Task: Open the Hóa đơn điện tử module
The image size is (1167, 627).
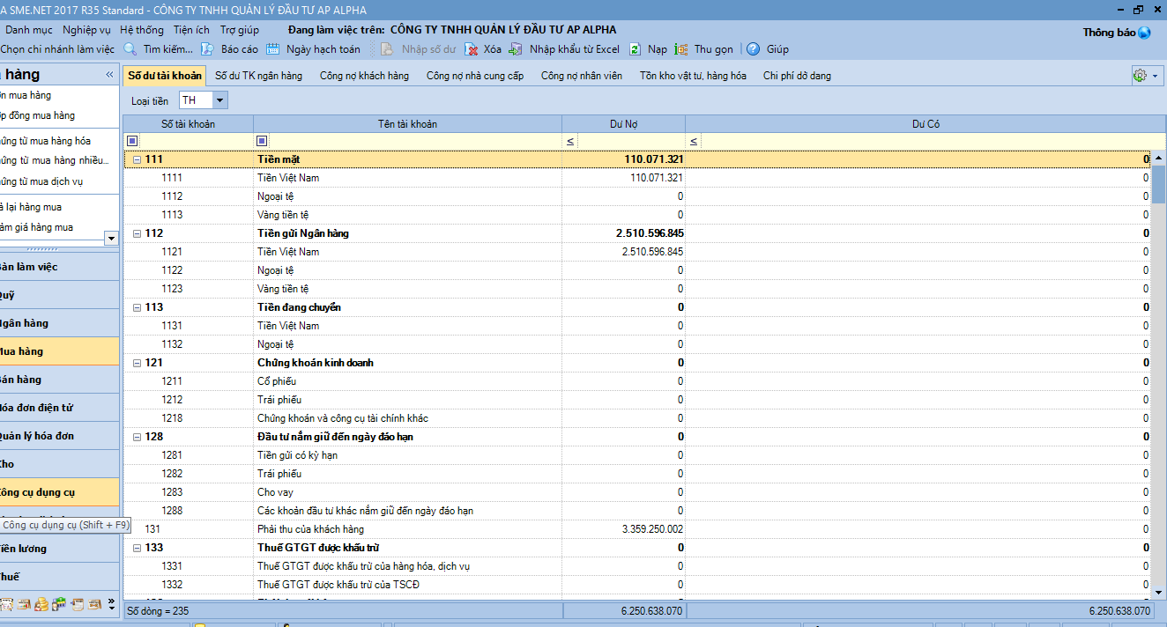Action: [59, 408]
